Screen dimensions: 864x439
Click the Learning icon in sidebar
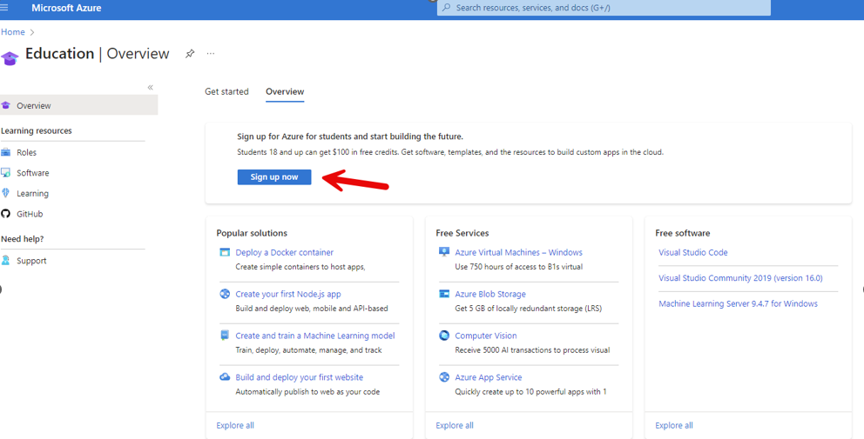(x=5, y=193)
